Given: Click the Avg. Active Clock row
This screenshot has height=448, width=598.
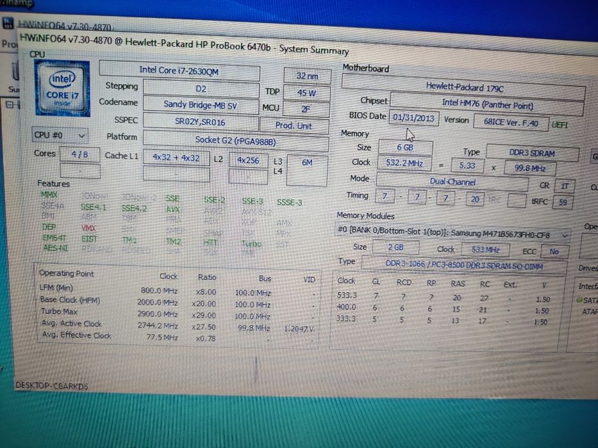Looking at the screenshot, I should point(178,326).
